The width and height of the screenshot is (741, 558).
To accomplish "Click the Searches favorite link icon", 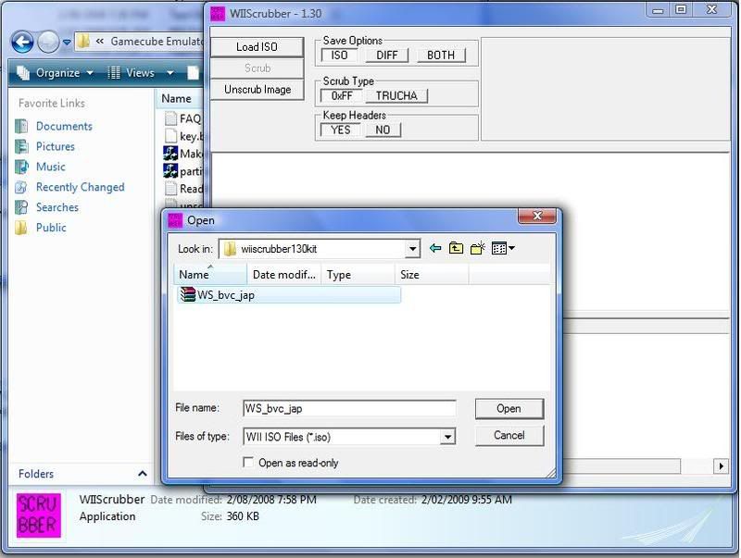I will 21,207.
